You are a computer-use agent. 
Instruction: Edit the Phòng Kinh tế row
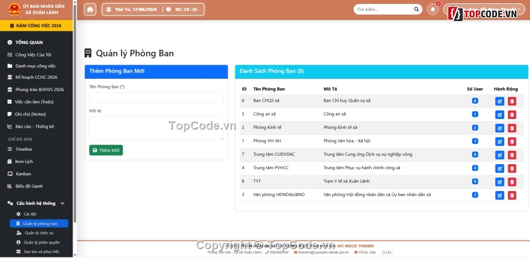[499, 128]
